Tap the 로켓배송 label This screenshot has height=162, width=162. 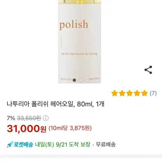23,144
